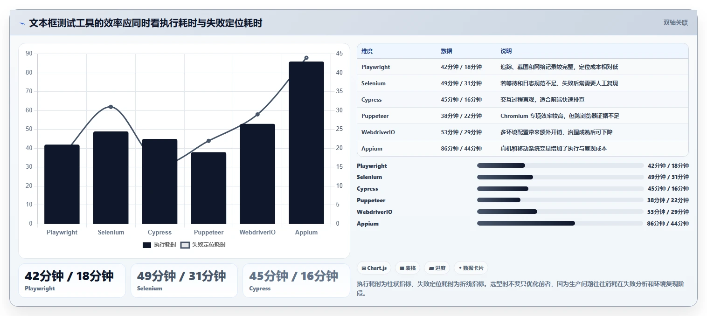
Task: Click the Appium line point at 44
Action: [x=306, y=58]
